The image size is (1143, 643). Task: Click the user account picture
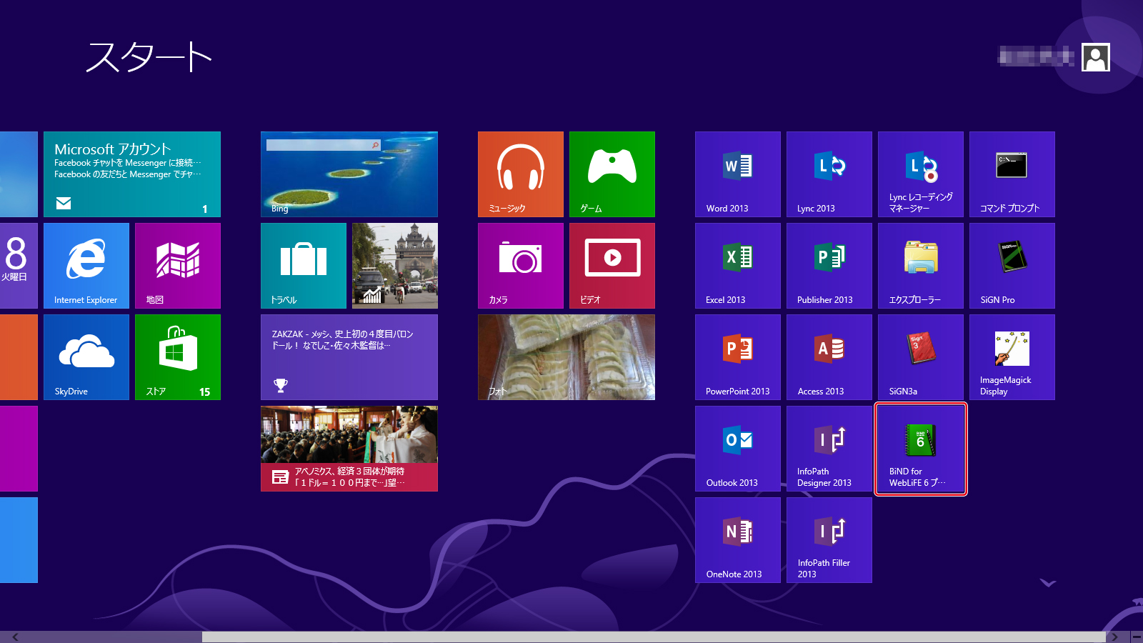tap(1096, 57)
